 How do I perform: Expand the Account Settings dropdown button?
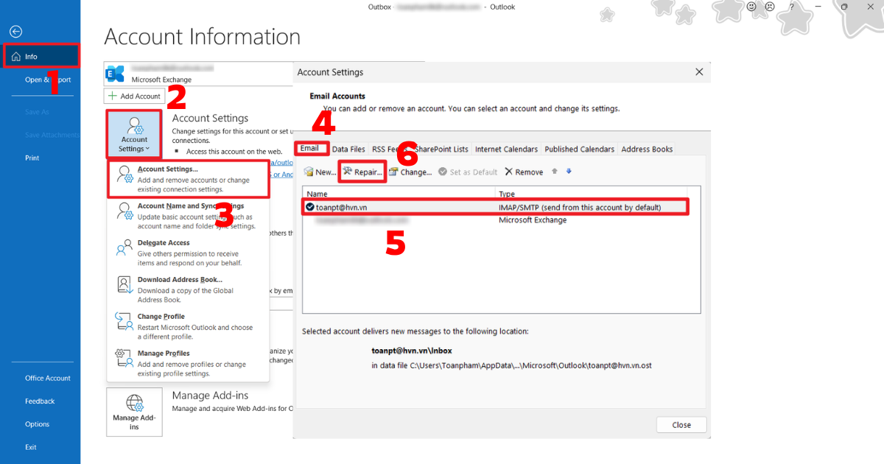134,133
